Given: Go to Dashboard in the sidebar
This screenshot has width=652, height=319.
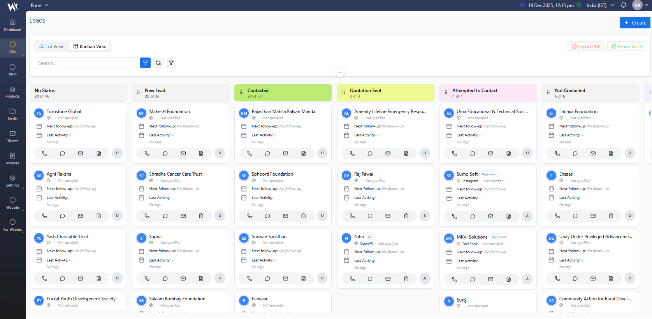Looking at the screenshot, I should tap(12, 25).
